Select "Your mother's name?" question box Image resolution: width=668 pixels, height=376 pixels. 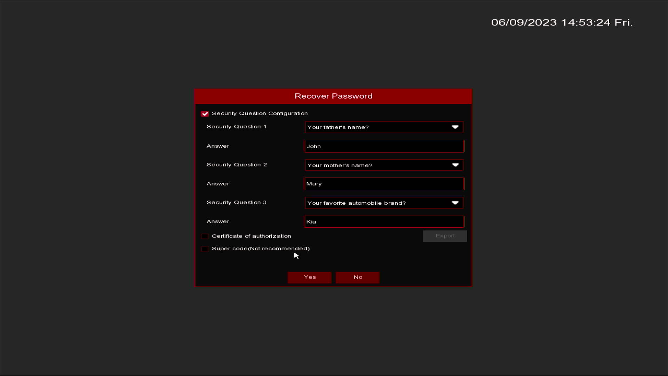pos(376,165)
